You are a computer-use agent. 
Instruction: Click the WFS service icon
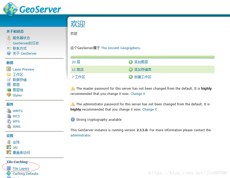coord(9,121)
